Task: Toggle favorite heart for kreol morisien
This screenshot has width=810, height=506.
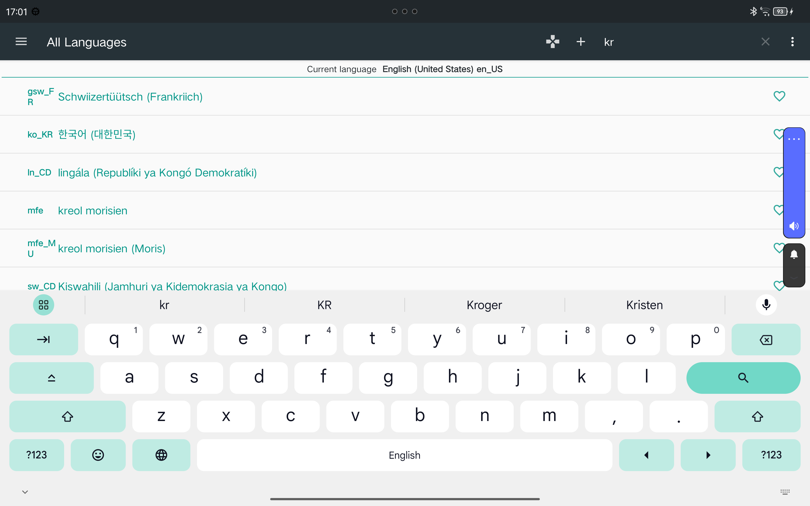Action: pyautogui.click(x=778, y=210)
